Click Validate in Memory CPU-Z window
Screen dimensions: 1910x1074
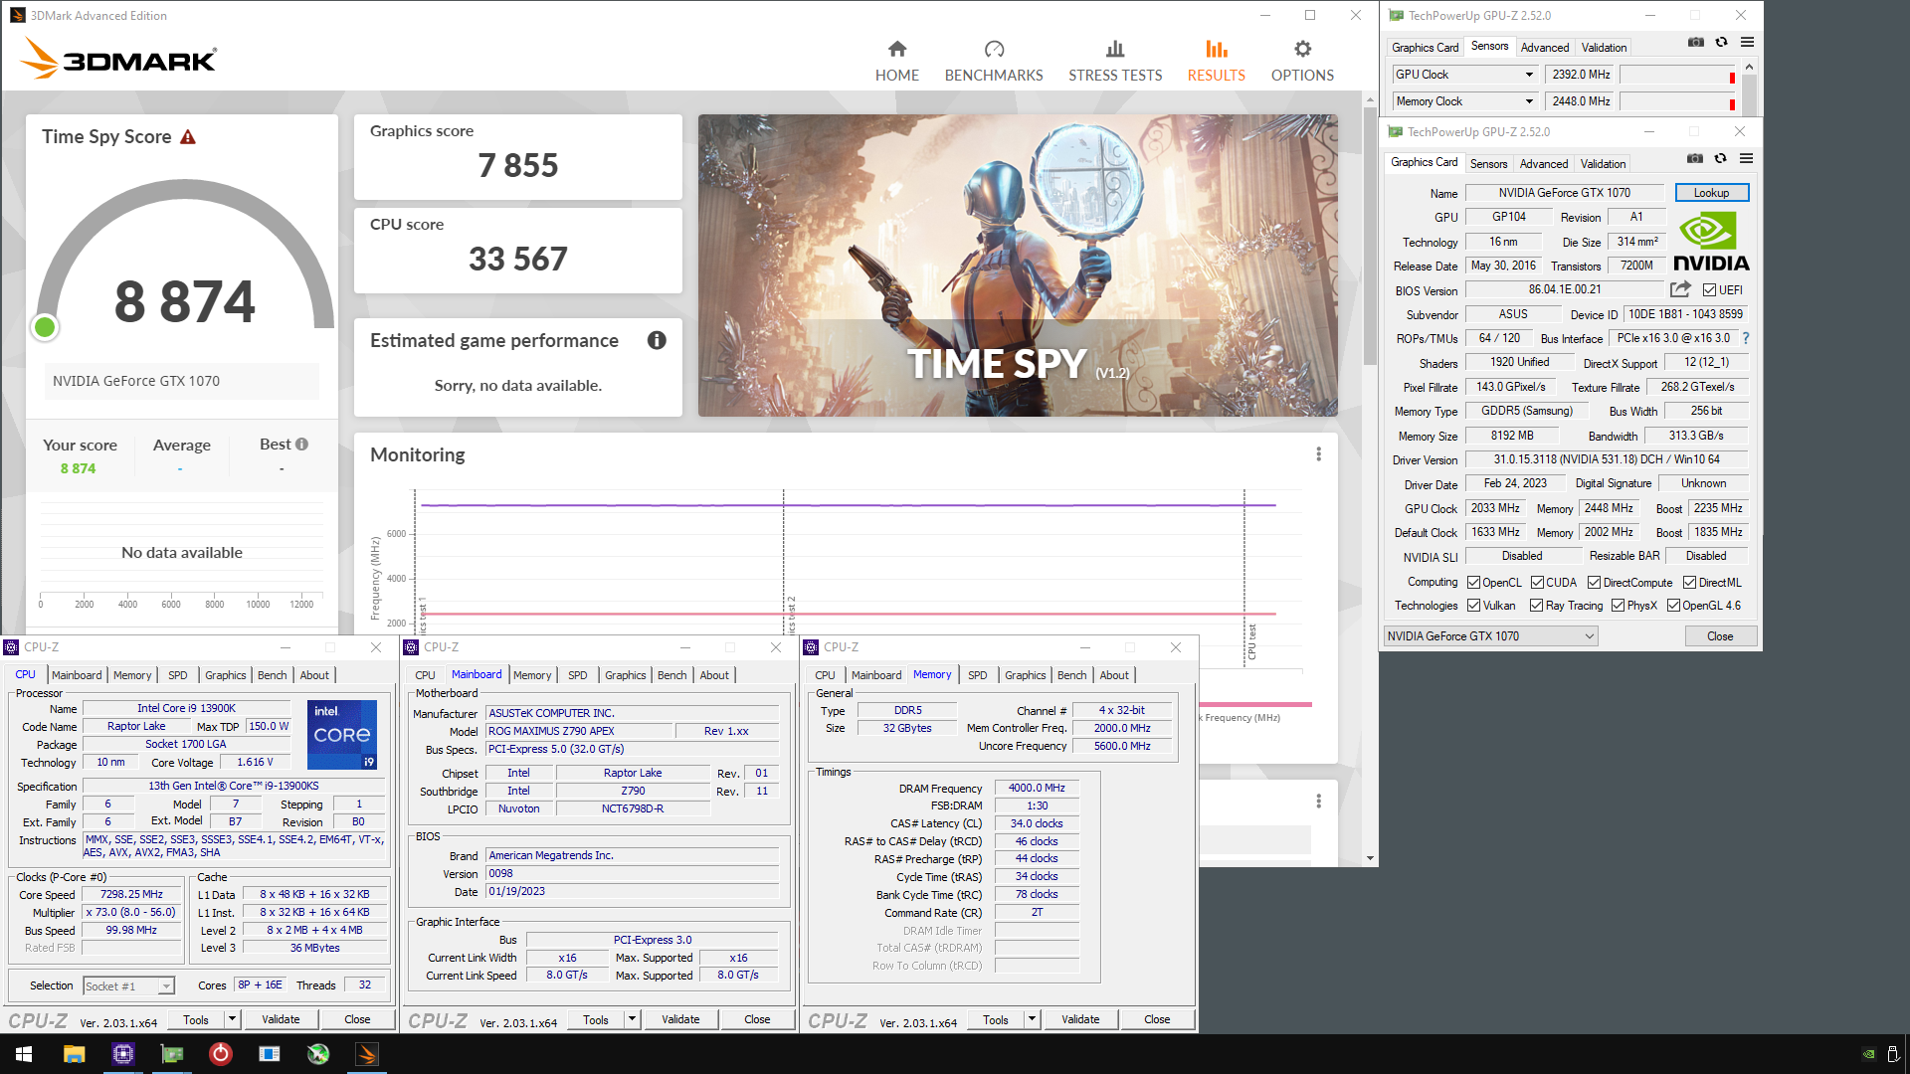(1080, 1019)
